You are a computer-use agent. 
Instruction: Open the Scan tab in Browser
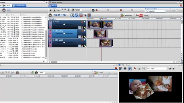(7, 6)
